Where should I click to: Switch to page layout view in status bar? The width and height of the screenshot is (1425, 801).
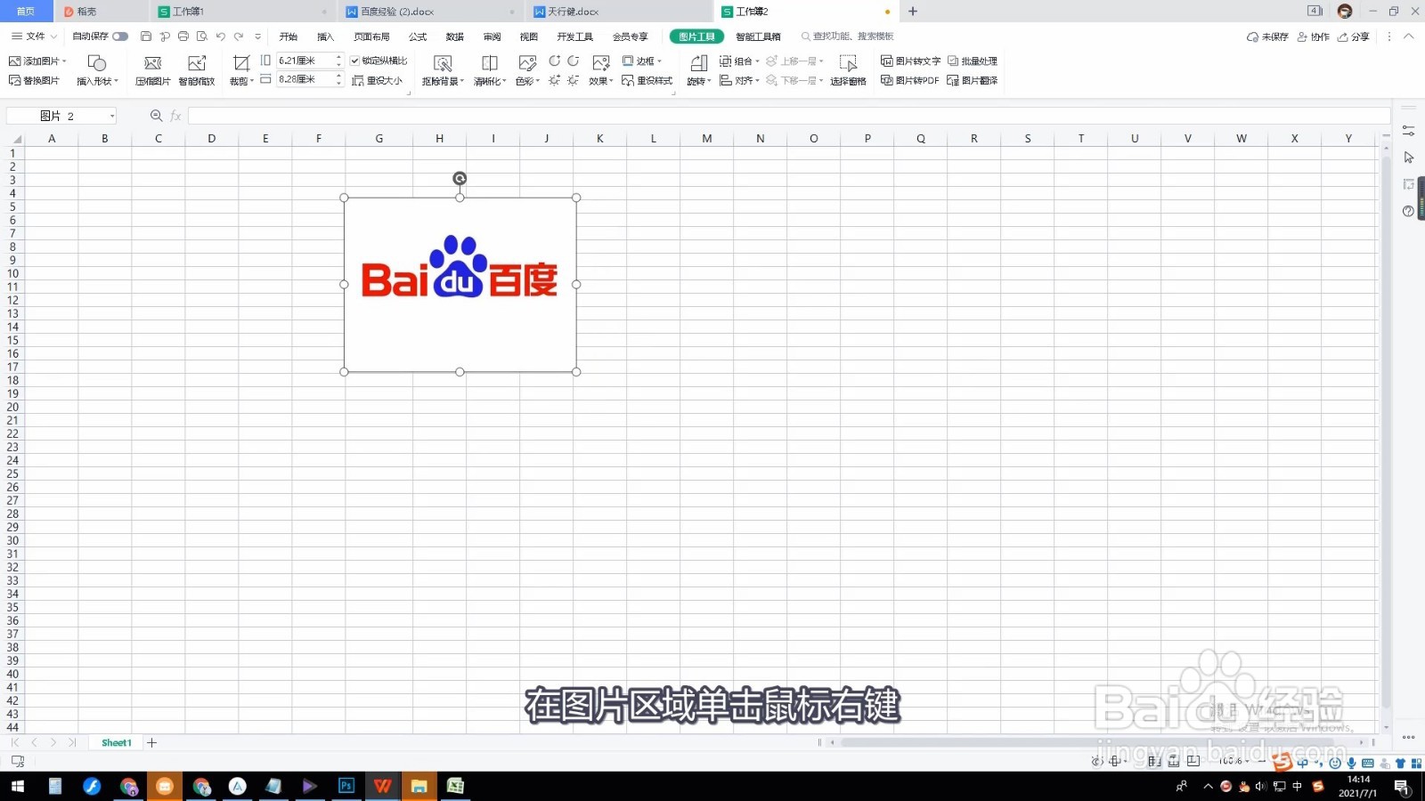point(1174,761)
